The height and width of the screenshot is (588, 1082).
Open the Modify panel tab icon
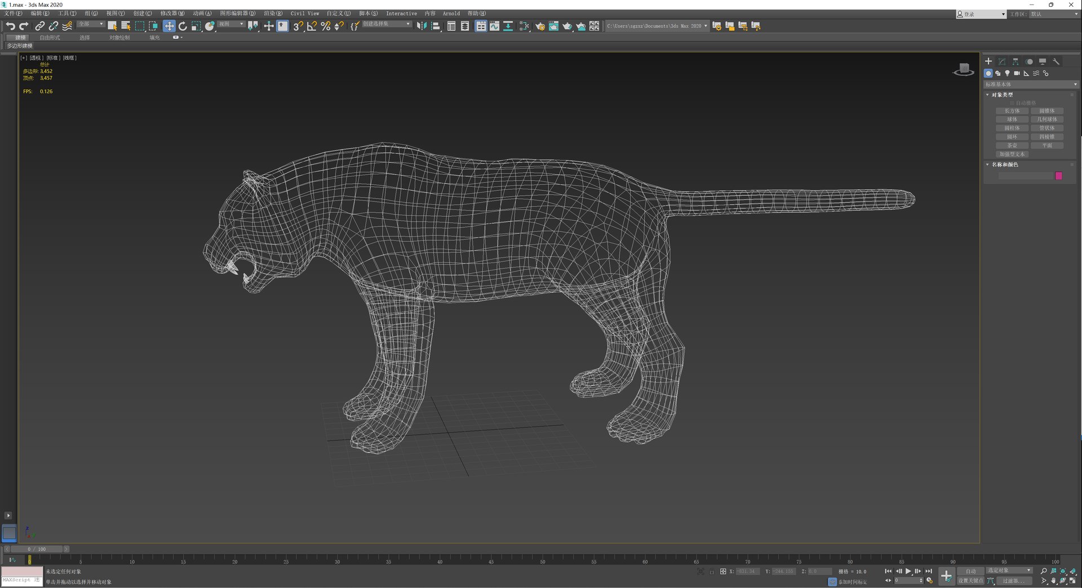tap(1002, 61)
